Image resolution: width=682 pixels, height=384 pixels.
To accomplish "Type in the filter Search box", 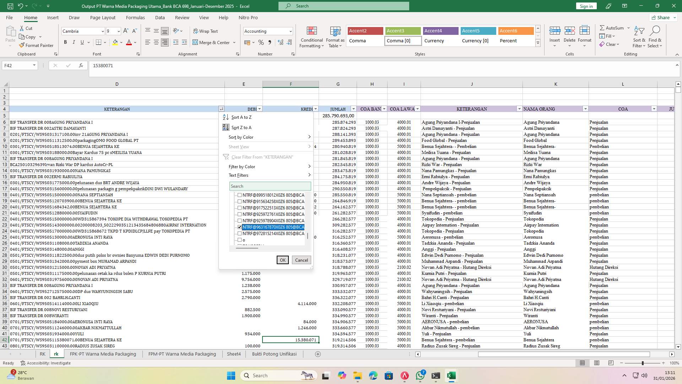I will (x=270, y=186).
